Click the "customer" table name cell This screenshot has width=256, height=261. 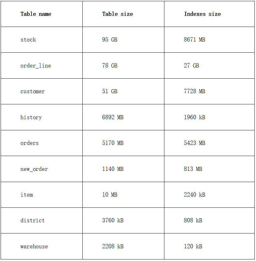pos(33,91)
